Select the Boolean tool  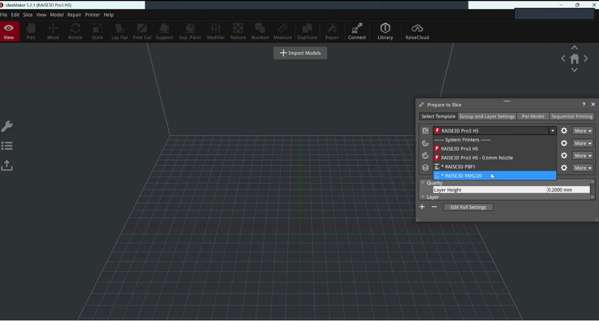pos(260,31)
